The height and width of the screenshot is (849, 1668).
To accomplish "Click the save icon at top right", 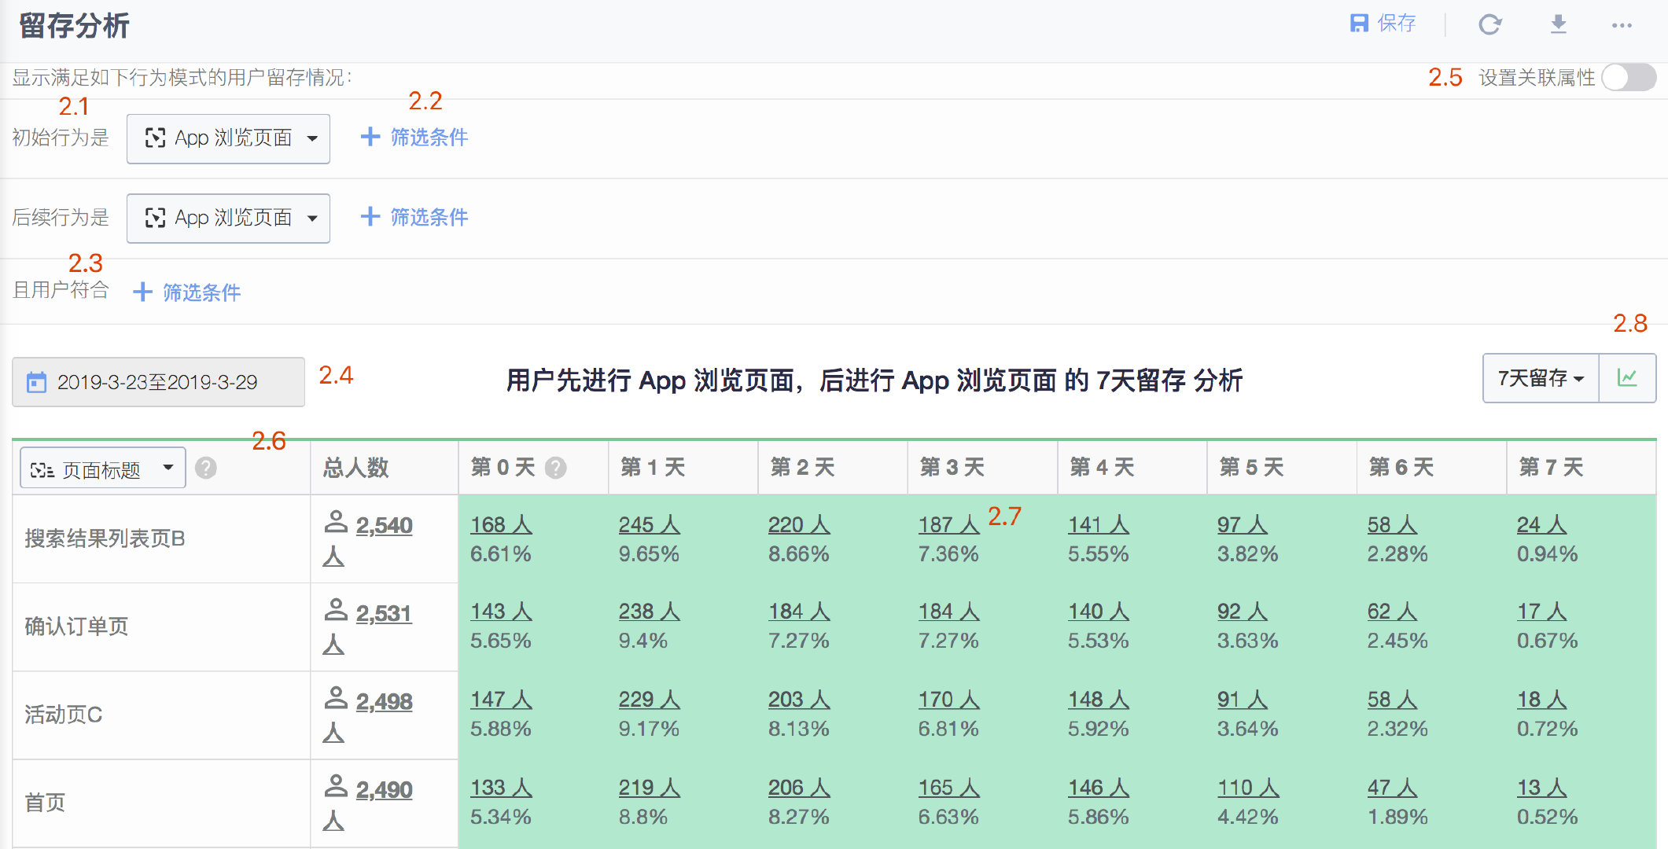I will (1359, 24).
